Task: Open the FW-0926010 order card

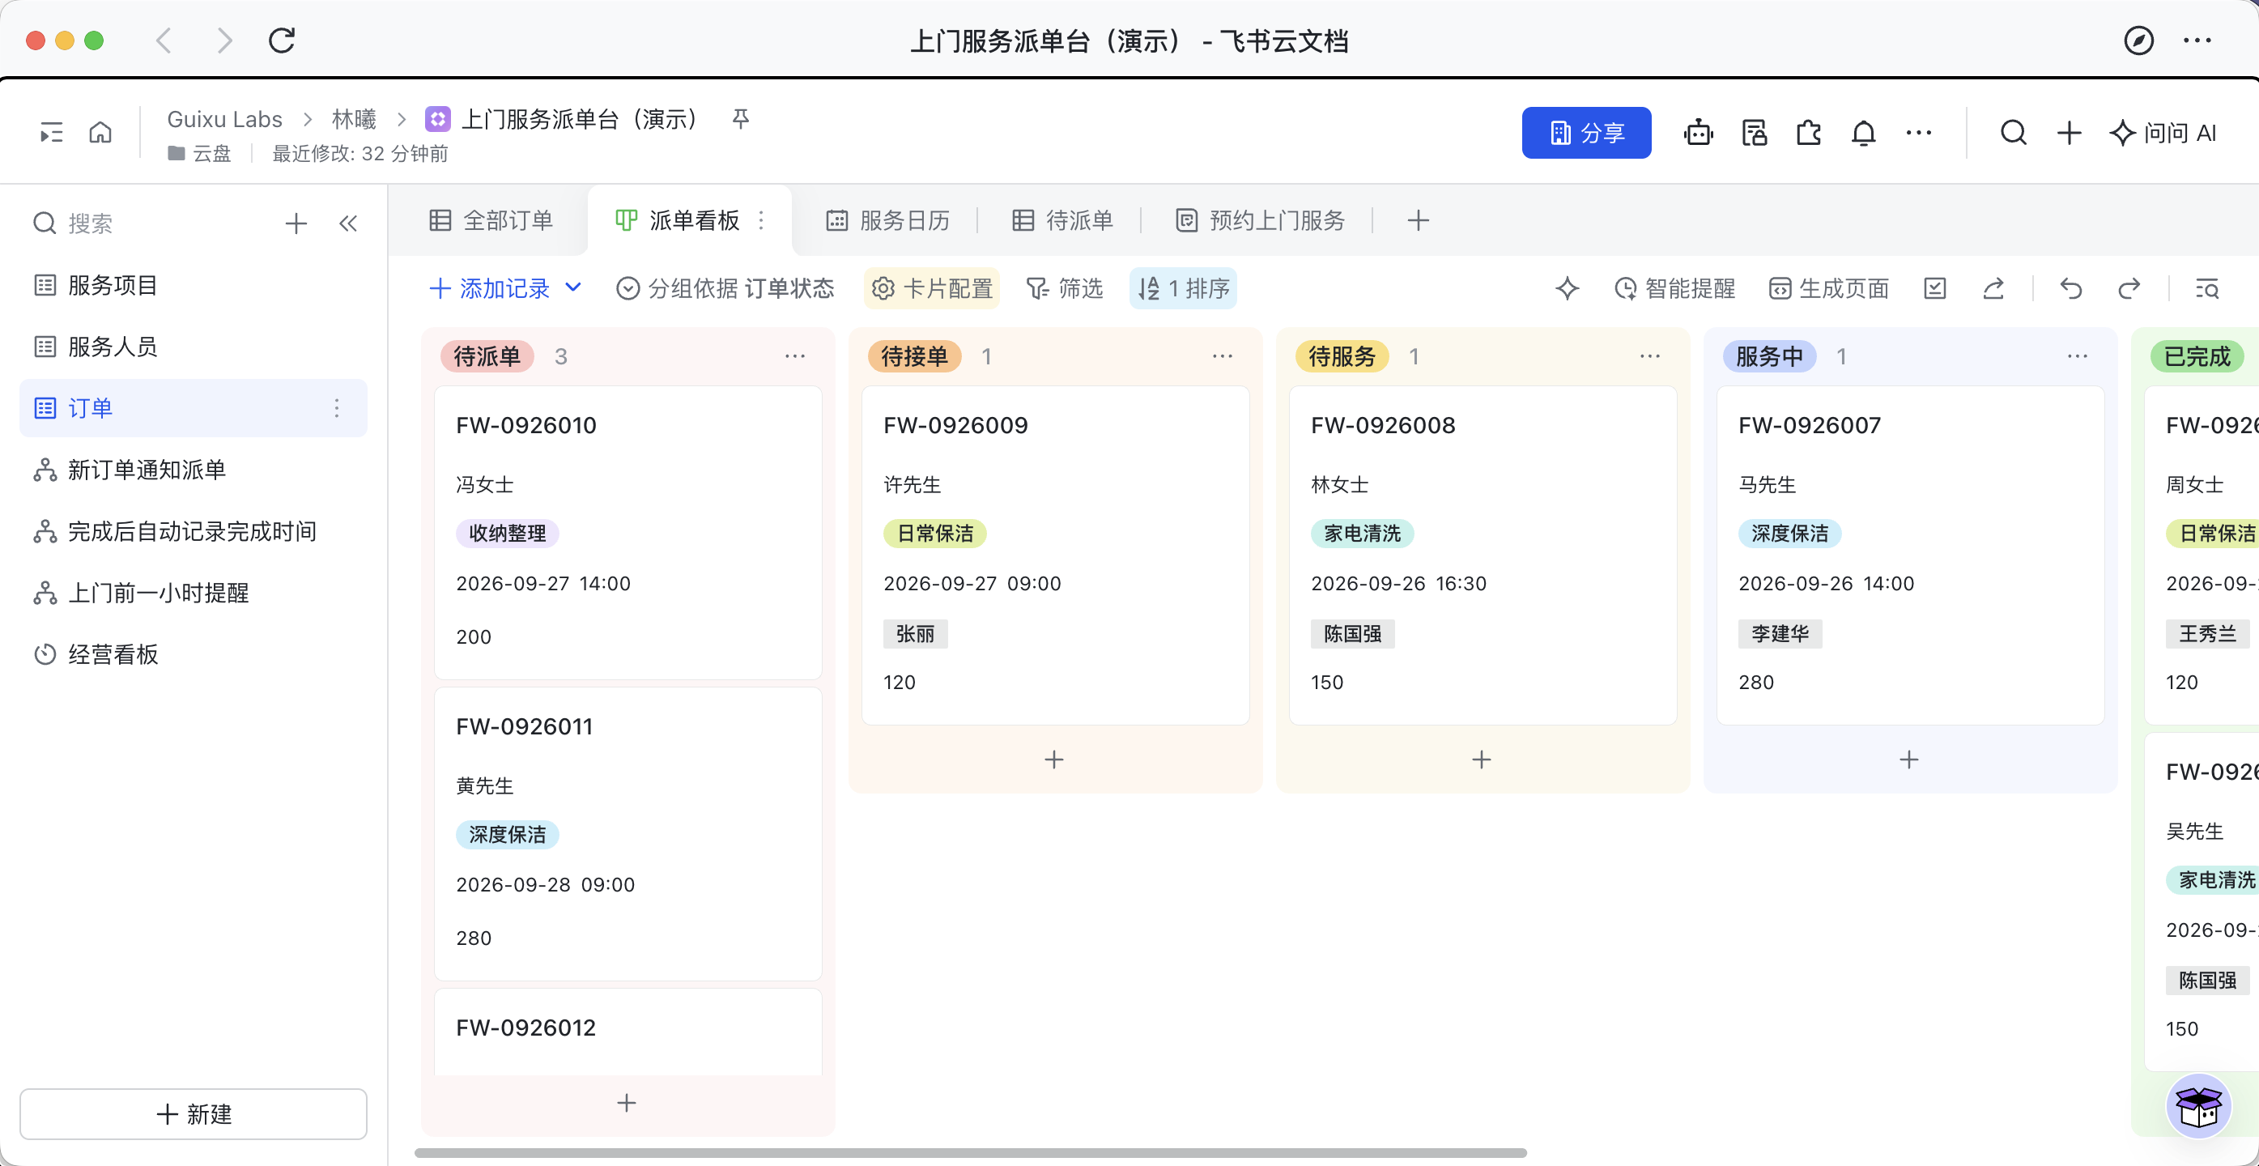Action: (x=627, y=532)
